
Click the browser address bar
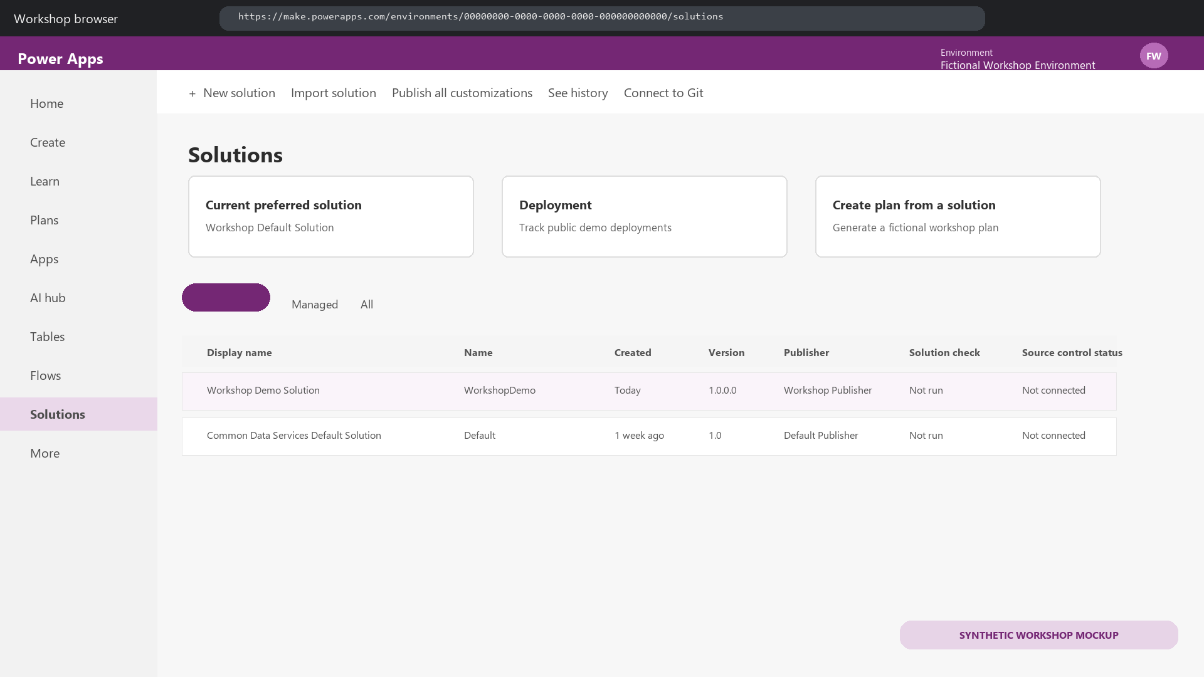[x=602, y=18]
